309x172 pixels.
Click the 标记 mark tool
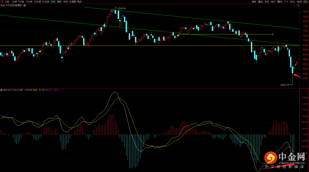tap(292, 2)
